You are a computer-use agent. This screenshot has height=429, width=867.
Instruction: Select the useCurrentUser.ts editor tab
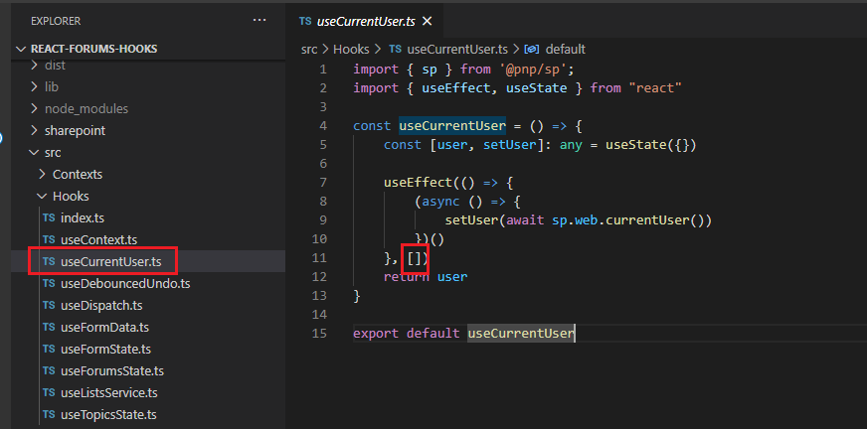click(x=365, y=21)
